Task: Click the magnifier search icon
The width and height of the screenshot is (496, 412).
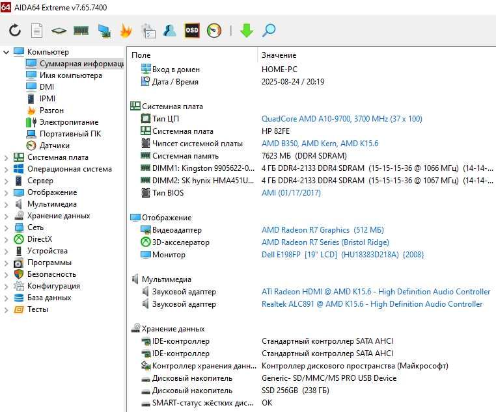Action: tap(269, 31)
